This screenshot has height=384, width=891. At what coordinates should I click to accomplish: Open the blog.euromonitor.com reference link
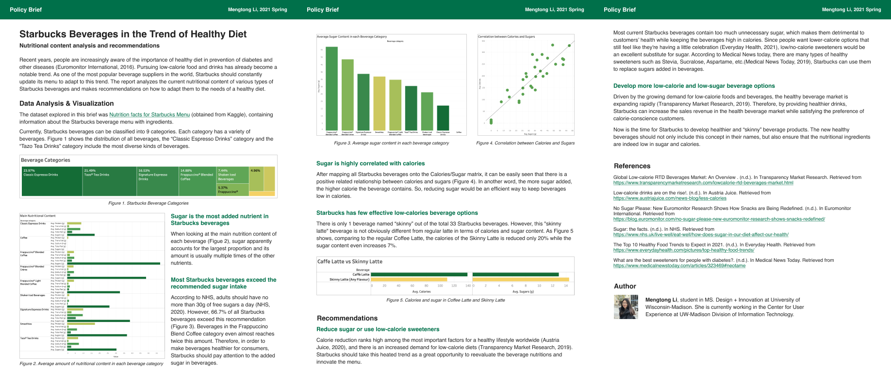(719, 219)
